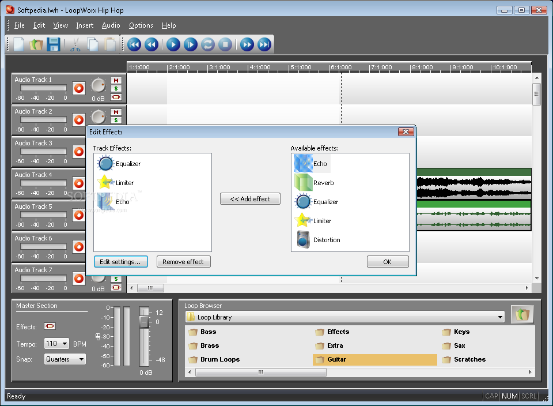Mute Audio Track 1 with the M button

116,81
